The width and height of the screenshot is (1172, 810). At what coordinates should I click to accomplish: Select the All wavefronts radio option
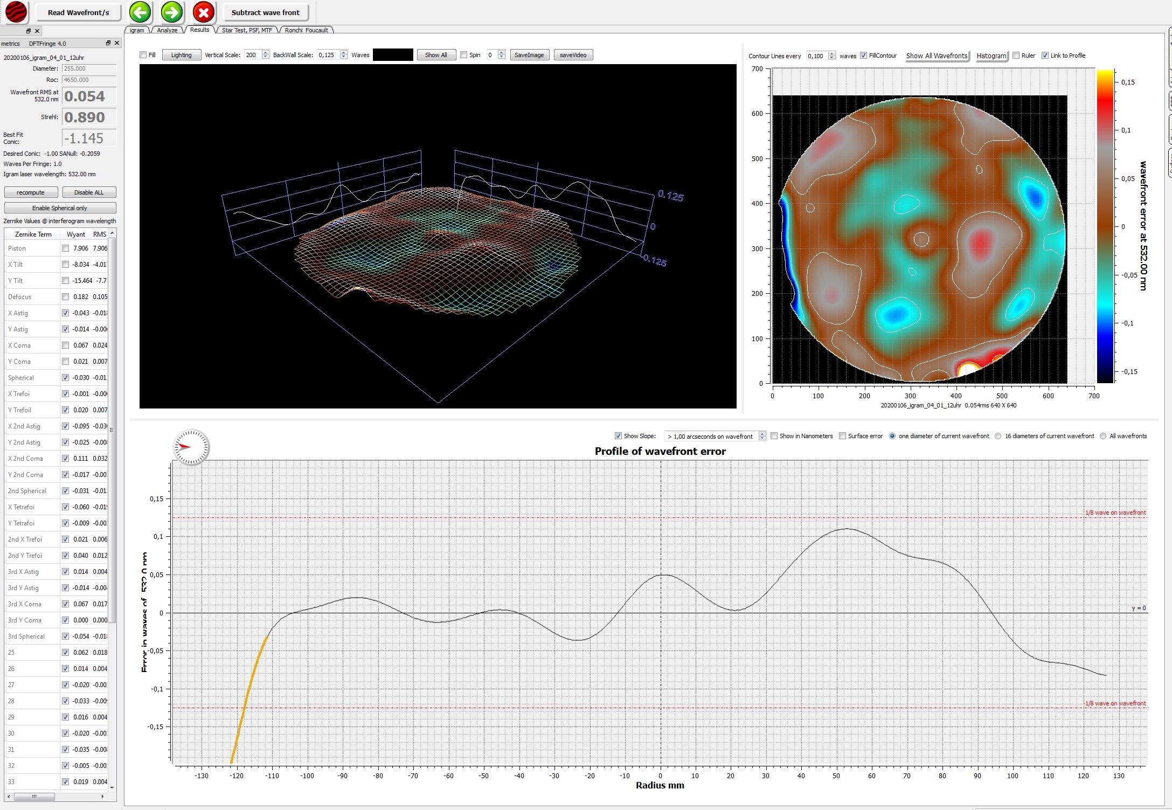(x=1103, y=436)
